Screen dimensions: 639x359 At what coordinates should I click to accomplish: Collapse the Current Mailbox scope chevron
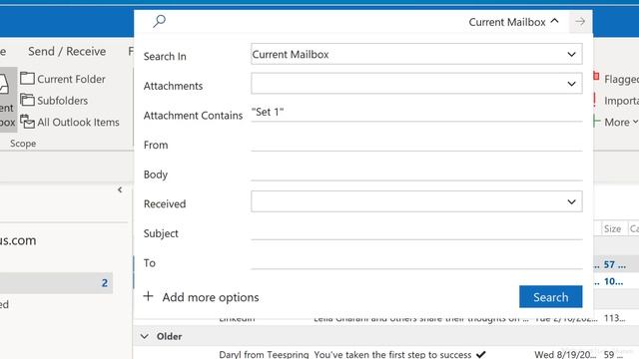(x=555, y=21)
